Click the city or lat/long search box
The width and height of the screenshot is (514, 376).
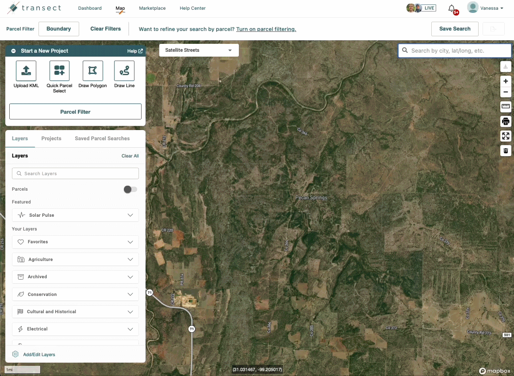click(x=455, y=50)
